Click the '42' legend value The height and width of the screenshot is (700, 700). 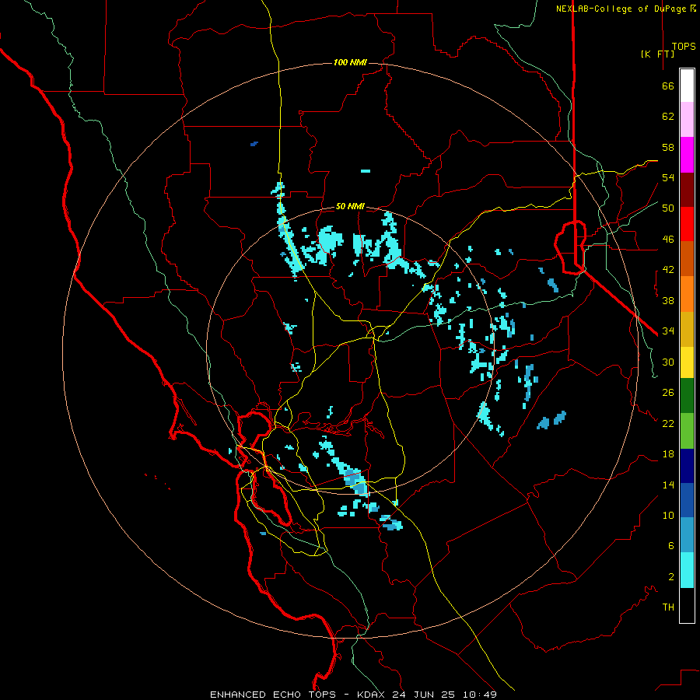[668, 270]
